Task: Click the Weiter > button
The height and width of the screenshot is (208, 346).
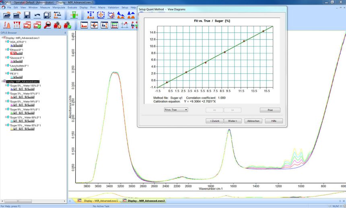Action: click(x=232, y=121)
